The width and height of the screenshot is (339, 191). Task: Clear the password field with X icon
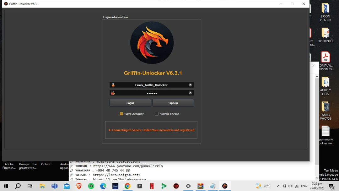pos(190,93)
